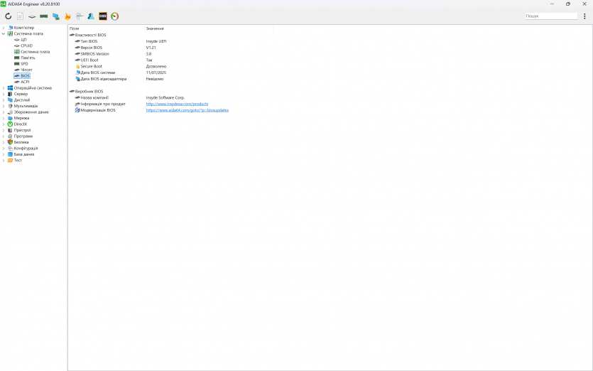593x371 pixels.
Task: Click the Значення column header
Action: tap(155, 28)
